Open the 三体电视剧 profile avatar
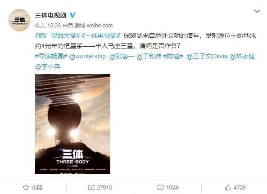This screenshot has width=267, height=194. click(19, 20)
